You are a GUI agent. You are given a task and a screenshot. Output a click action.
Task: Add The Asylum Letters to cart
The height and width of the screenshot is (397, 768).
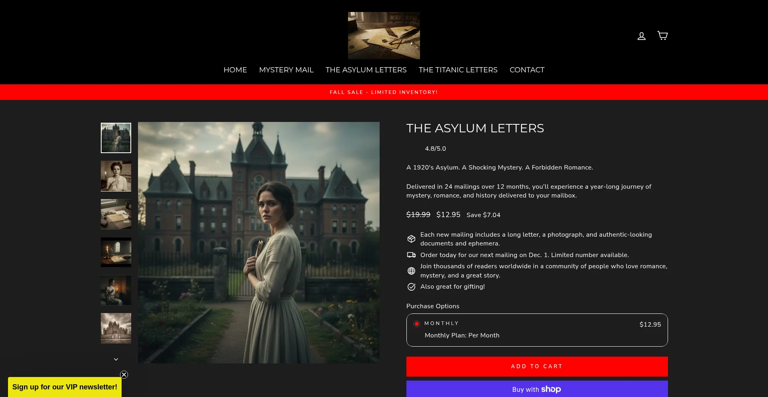(537, 367)
